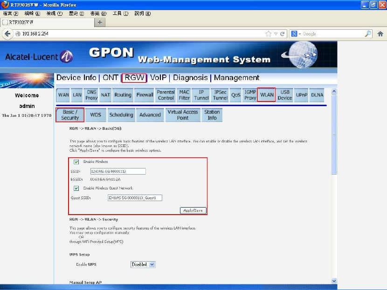Click the SSID input field
This screenshot has width=387, height=290.
tap(118, 171)
